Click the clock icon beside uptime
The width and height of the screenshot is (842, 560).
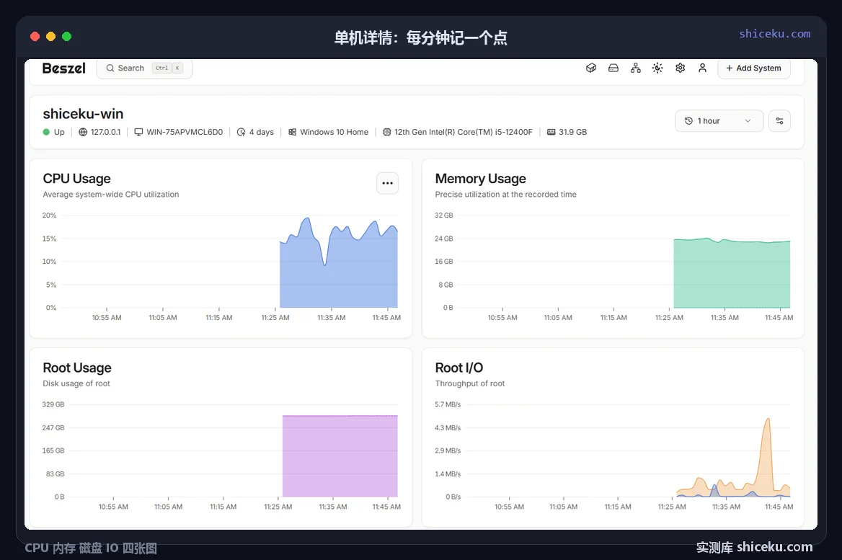(241, 132)
